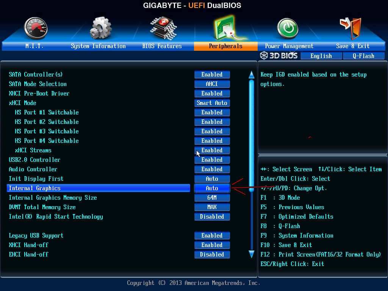The width and height of the screenshot is (388, 291).
Task: Switch to the System Information tab
Action: click(x=98, y=46)
